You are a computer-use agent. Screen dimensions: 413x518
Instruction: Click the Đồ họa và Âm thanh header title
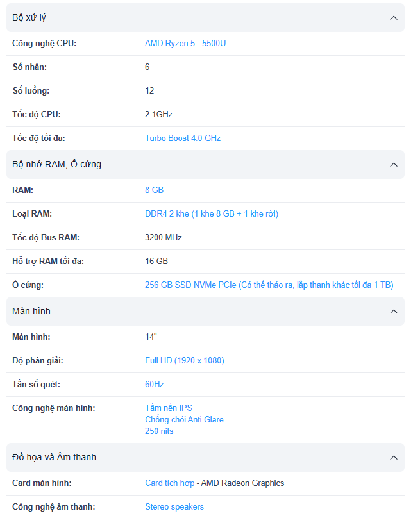click(55, 458)
